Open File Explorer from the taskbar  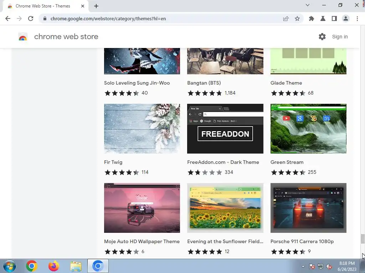tap(76, 266)
